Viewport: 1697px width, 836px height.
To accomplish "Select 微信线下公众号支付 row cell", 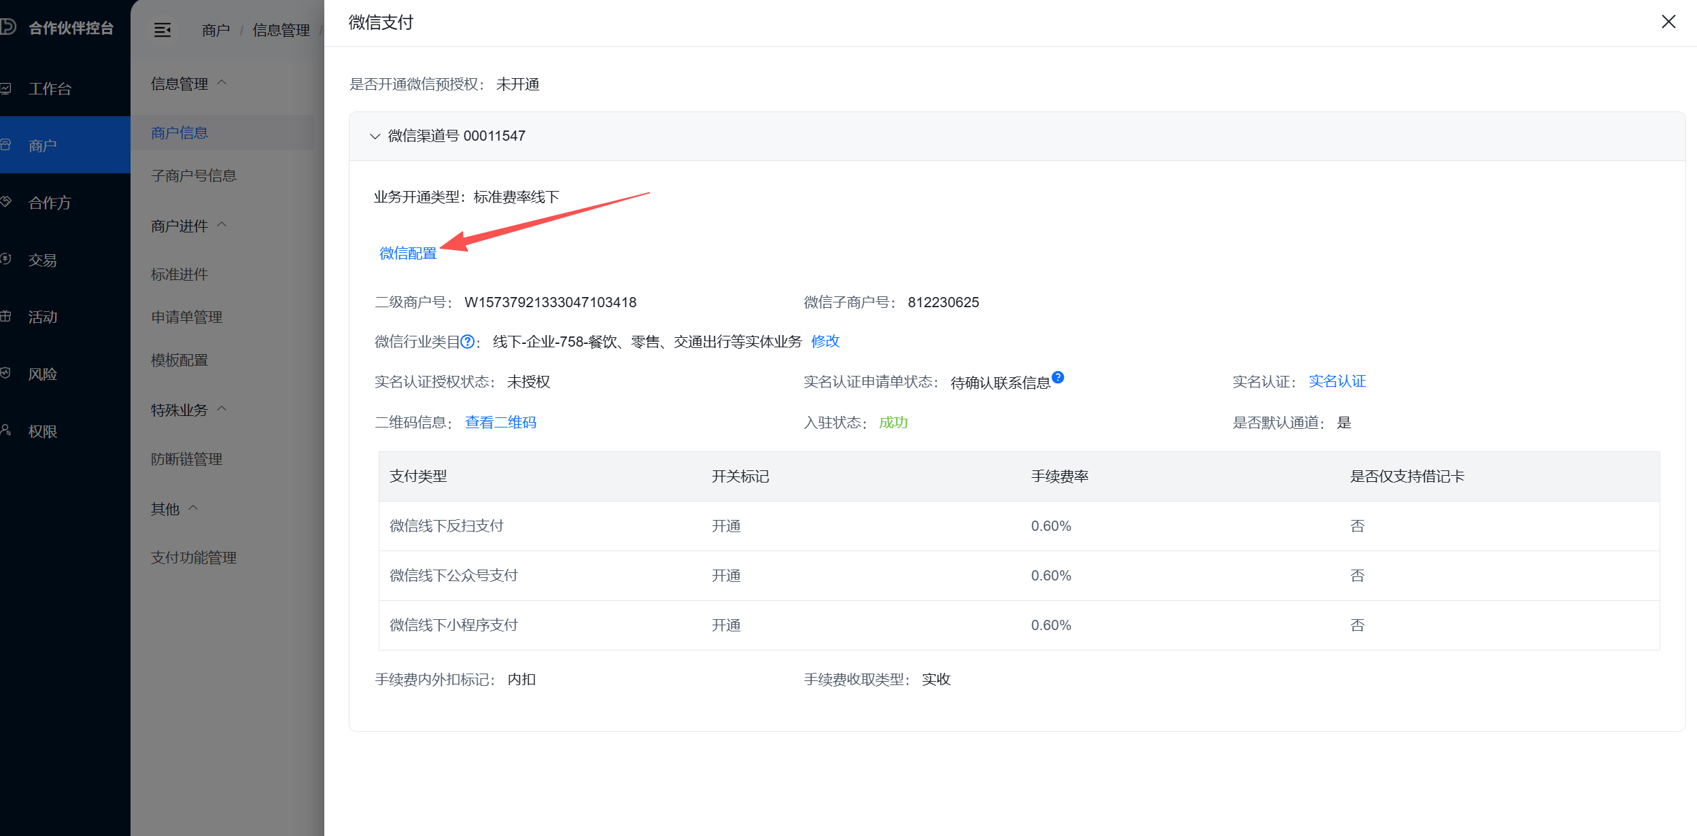I will click(x=453, y=575).
